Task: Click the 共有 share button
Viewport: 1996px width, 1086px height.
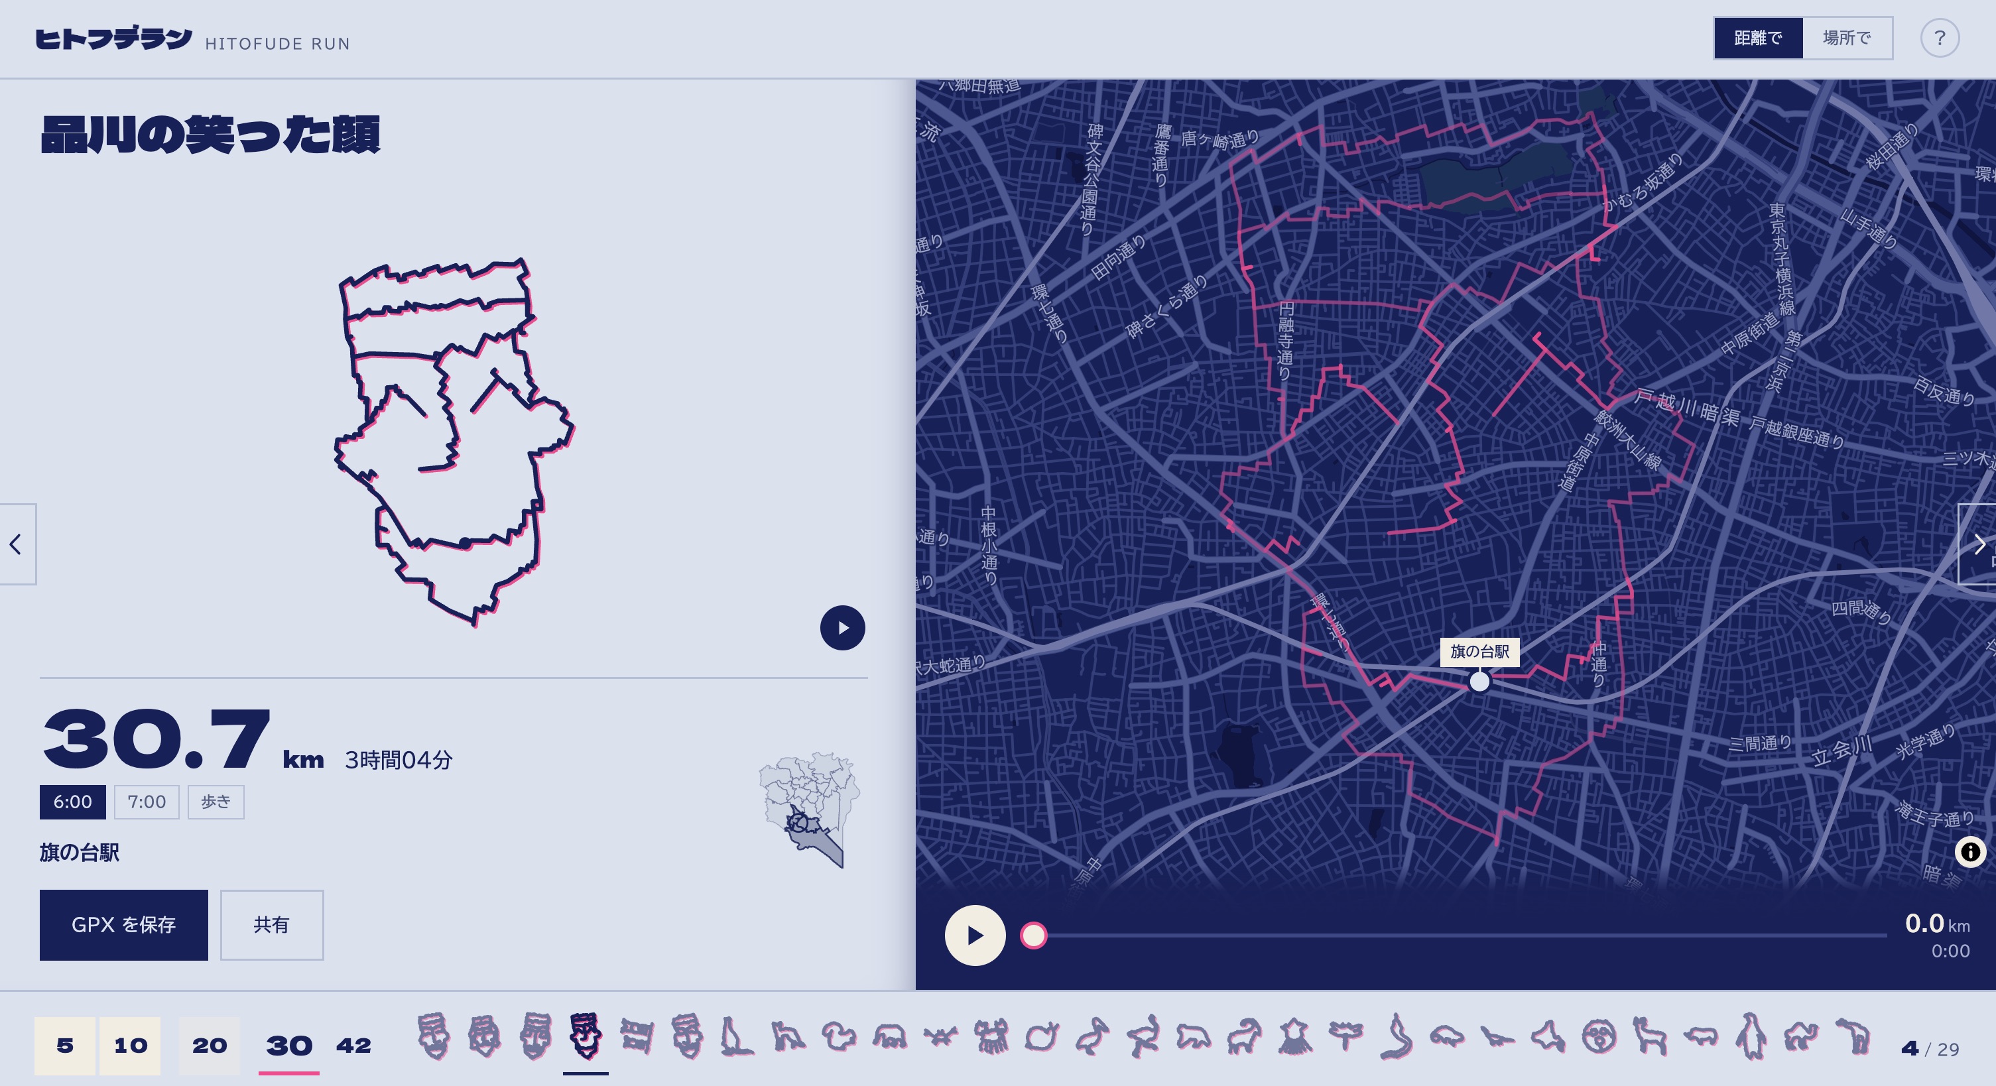Action: click(x=272, y=925)
